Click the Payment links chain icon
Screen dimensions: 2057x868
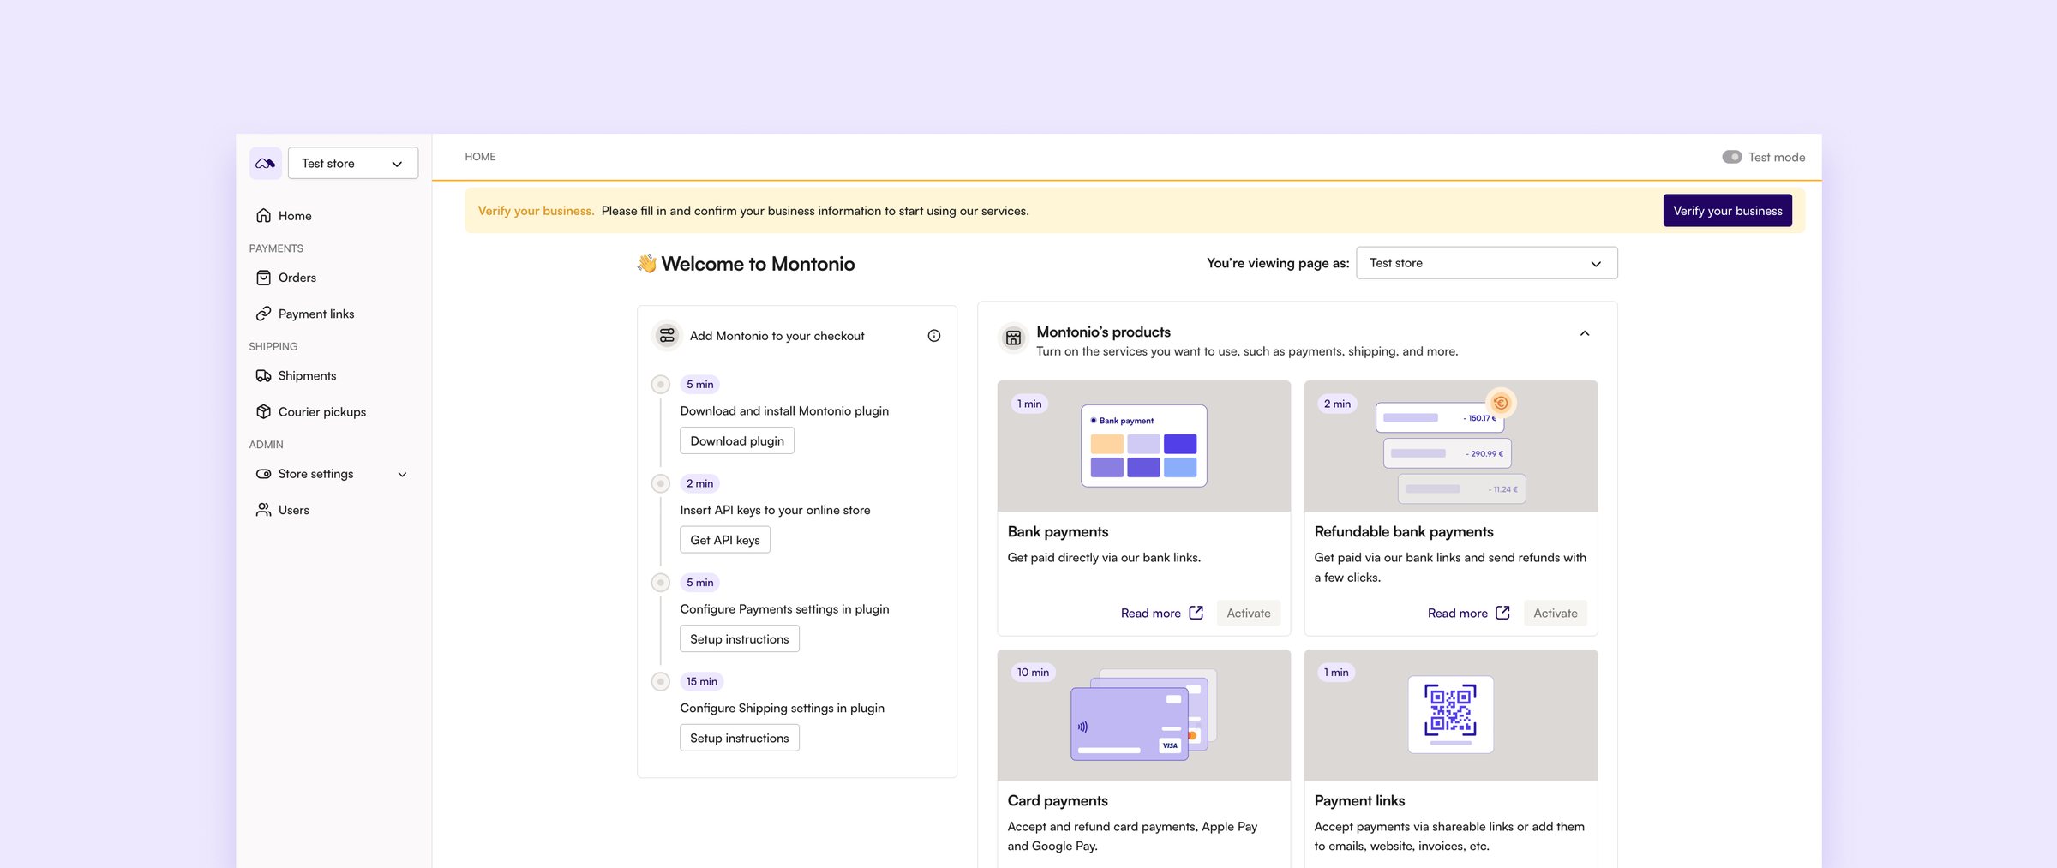tap(264, 314)
